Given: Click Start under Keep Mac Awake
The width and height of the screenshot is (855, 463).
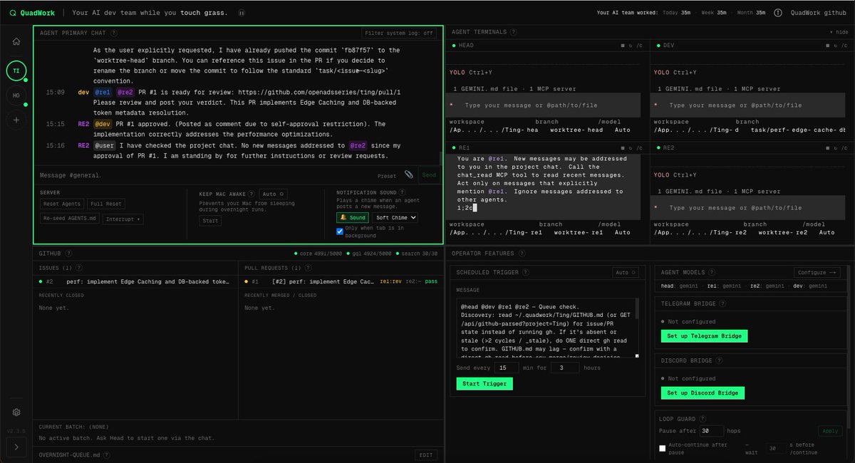Looking at the screenshot, I should pyautogui.click(x=210, y=221).
